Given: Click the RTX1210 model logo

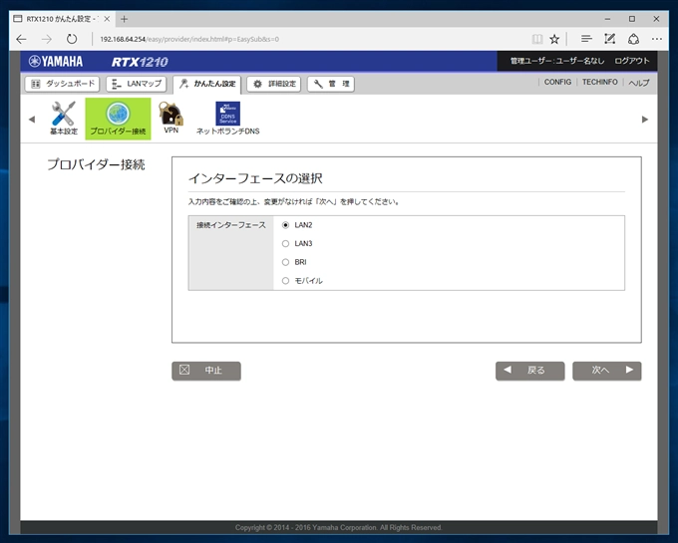Looking at the screenshot, I should [140, 62].
